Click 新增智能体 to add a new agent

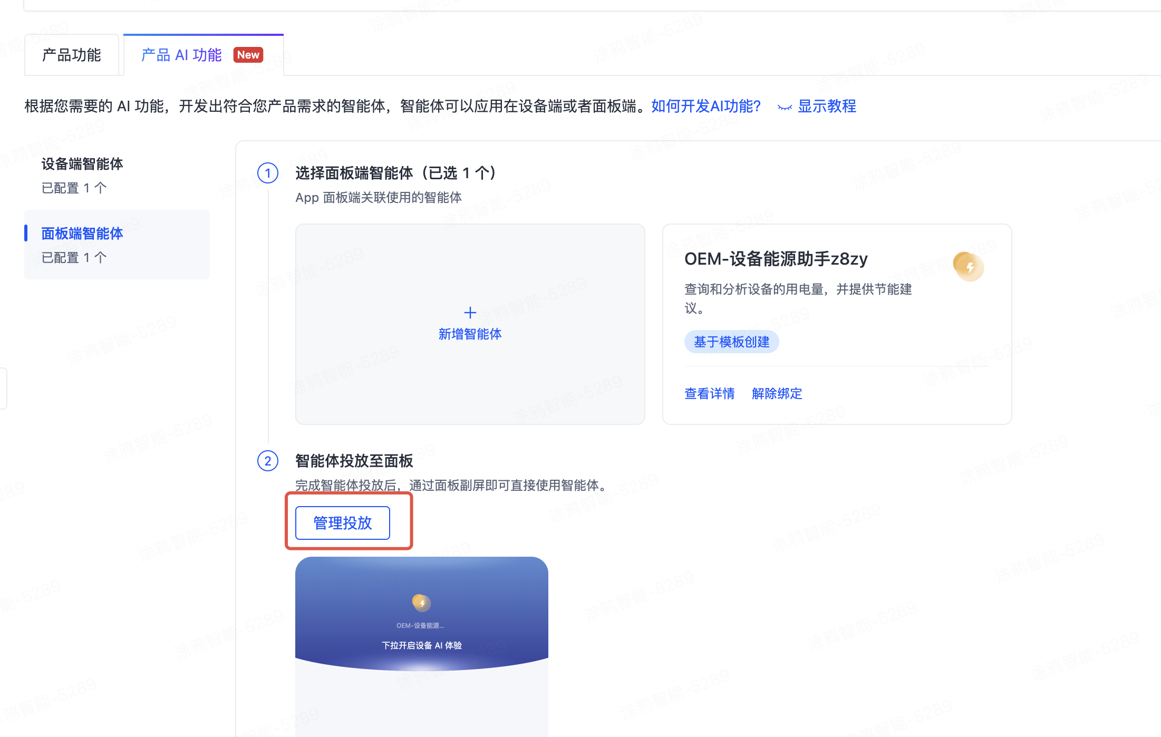pos(470,333)
